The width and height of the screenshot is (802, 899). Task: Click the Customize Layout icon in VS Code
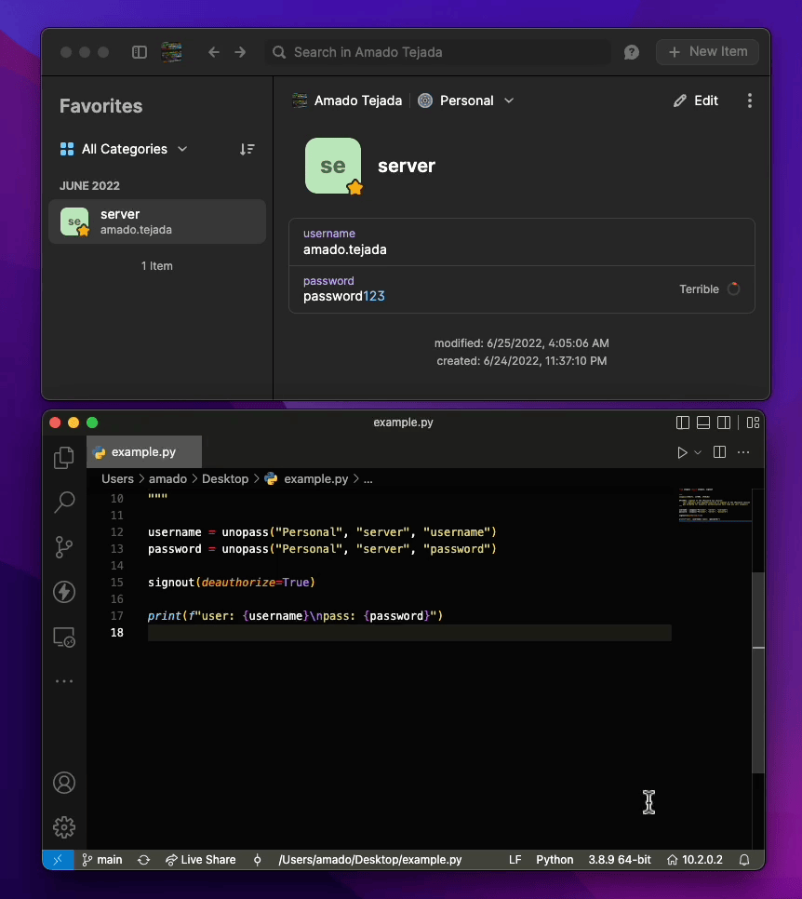(x=754, y=423)
